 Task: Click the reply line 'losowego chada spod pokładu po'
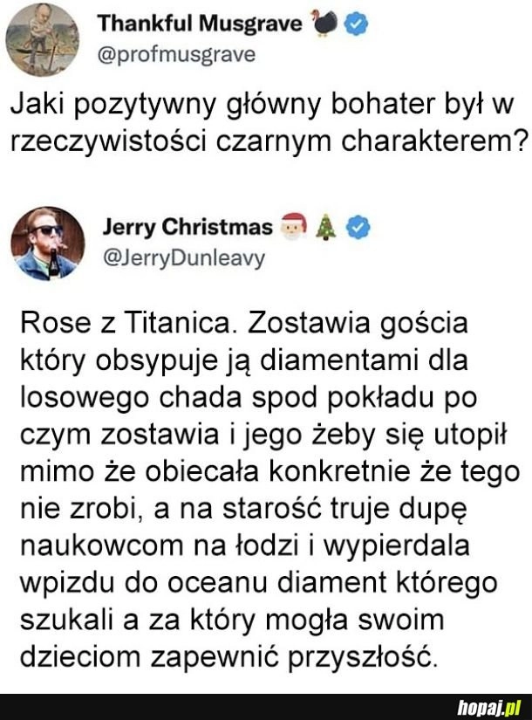coord(249,398)
